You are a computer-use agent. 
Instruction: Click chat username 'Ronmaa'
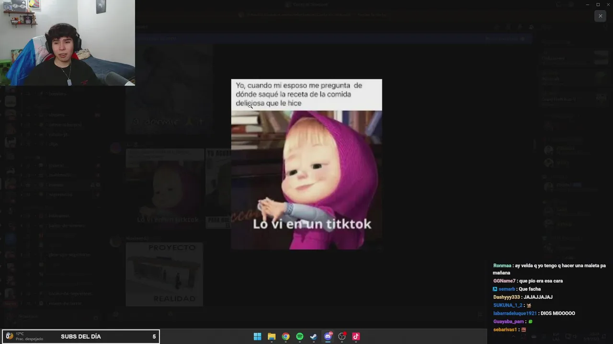tap(502, 266)
